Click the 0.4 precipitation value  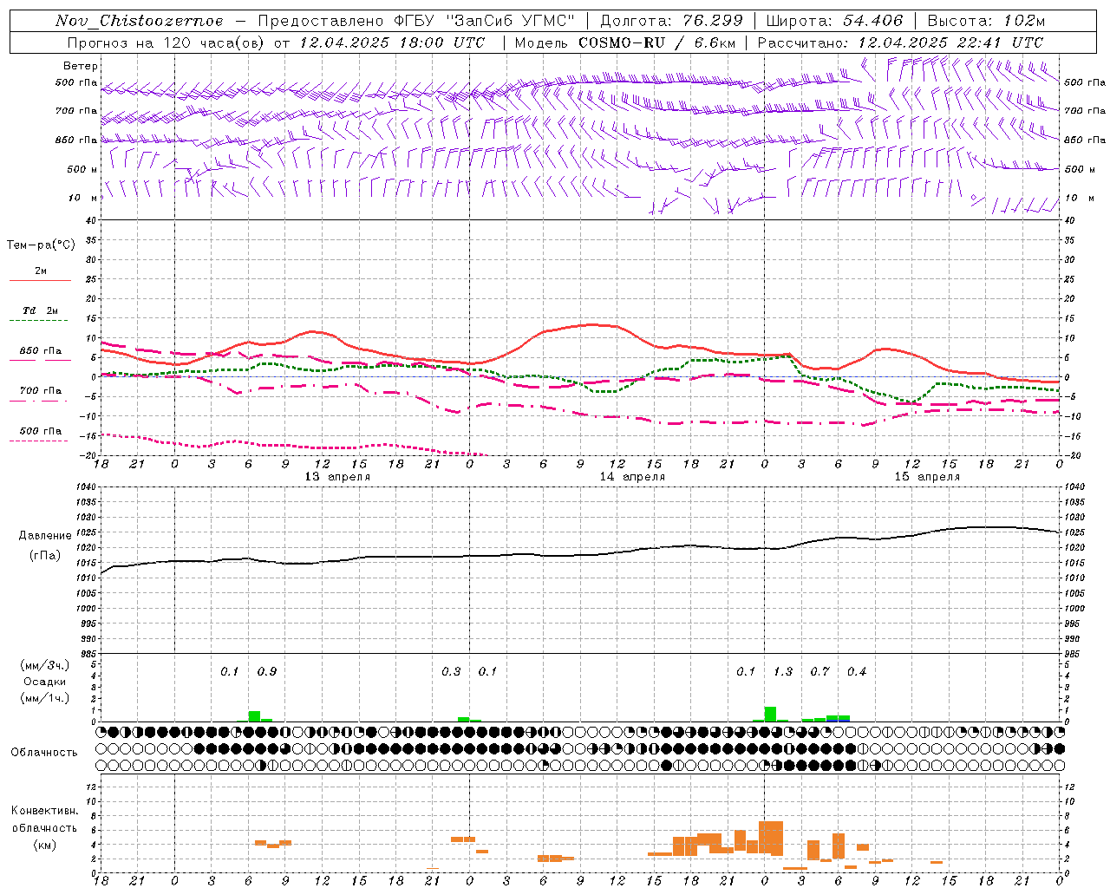[857, 672]
